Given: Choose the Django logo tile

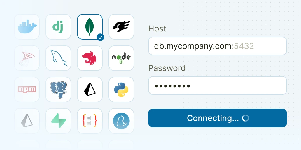Looking at the screenshot, I should (58, 27).
